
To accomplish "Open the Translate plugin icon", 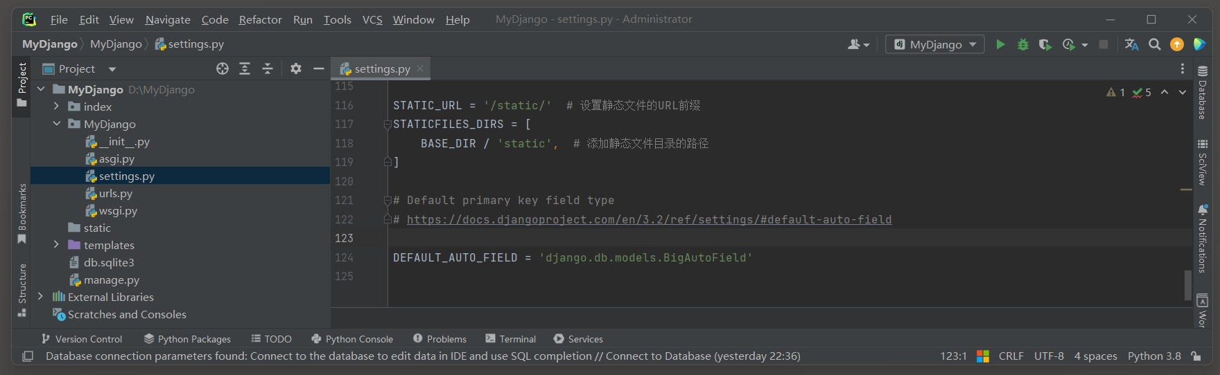I will point(1131,44).
